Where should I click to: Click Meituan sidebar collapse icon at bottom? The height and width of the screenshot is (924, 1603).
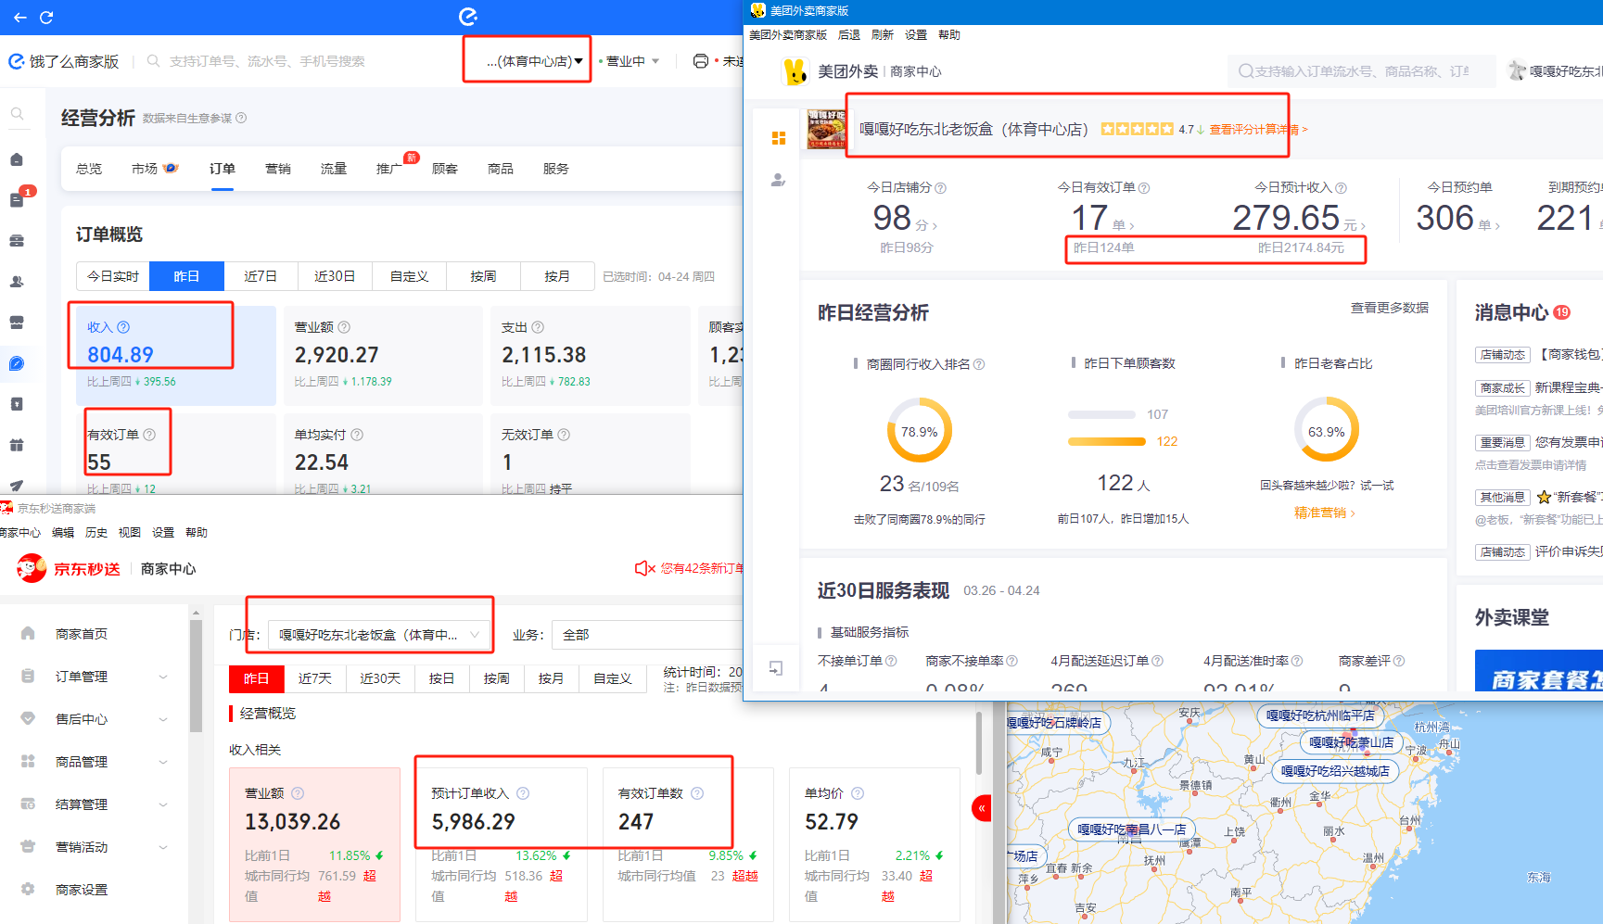coord(777,668)
